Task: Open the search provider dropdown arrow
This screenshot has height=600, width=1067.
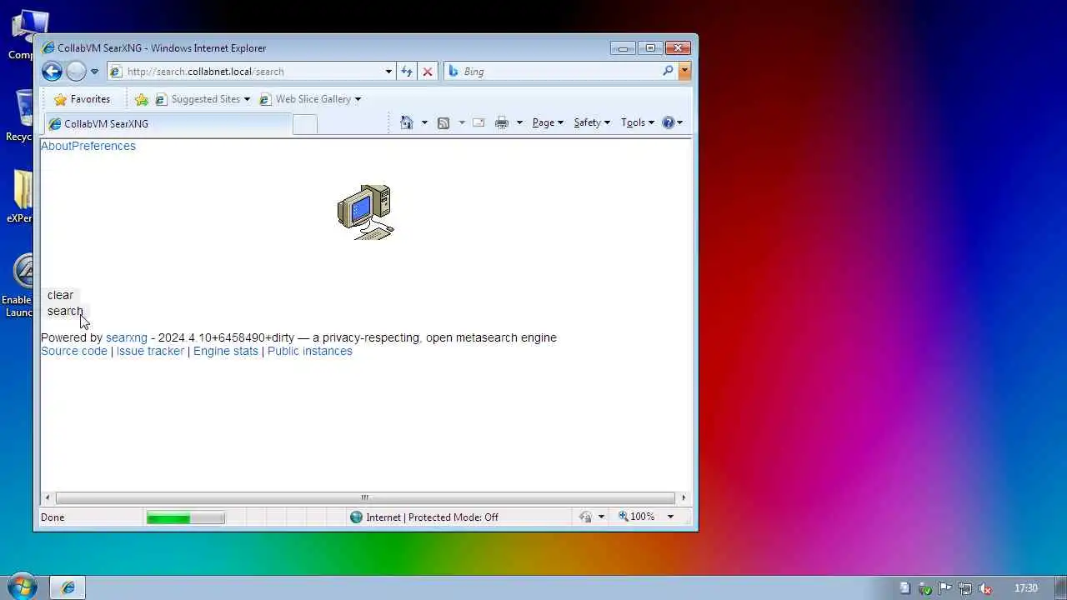Action: [684, 72]
